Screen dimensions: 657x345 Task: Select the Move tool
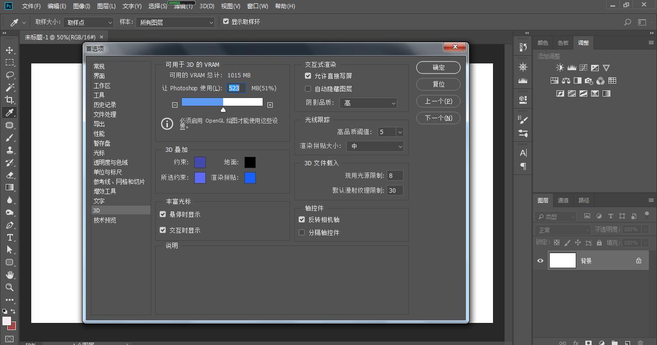point(9,50)
